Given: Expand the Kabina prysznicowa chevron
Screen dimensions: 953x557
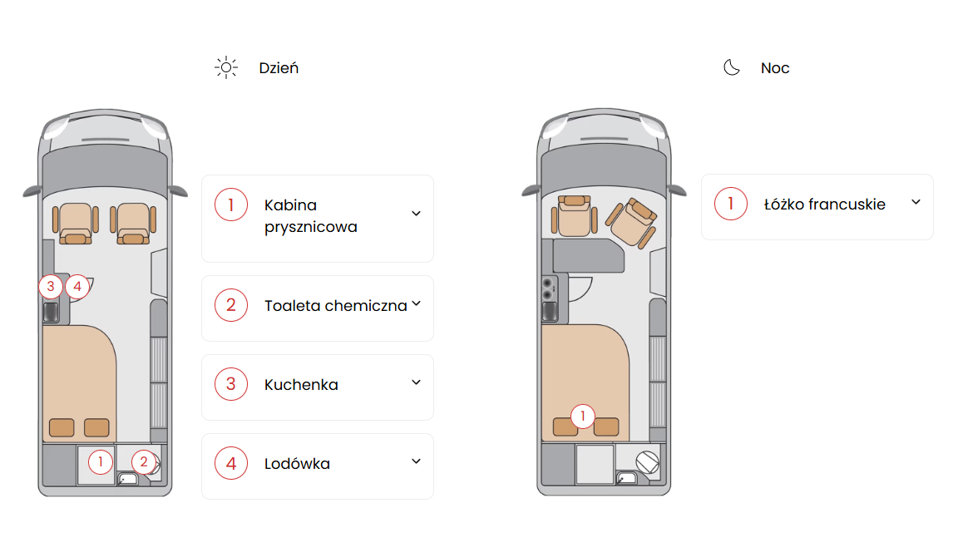Looking at the screenshot, I should point(417,214).
